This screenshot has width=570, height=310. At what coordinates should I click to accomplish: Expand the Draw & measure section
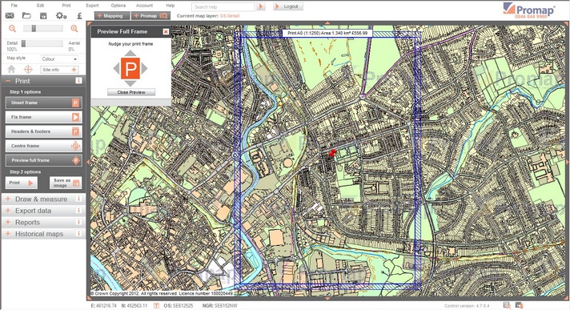pyautogui.click(x=43, y=199)
